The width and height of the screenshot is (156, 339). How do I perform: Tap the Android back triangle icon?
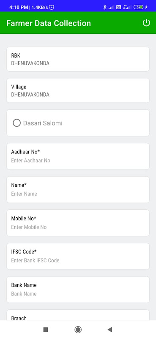coord(110,330)
